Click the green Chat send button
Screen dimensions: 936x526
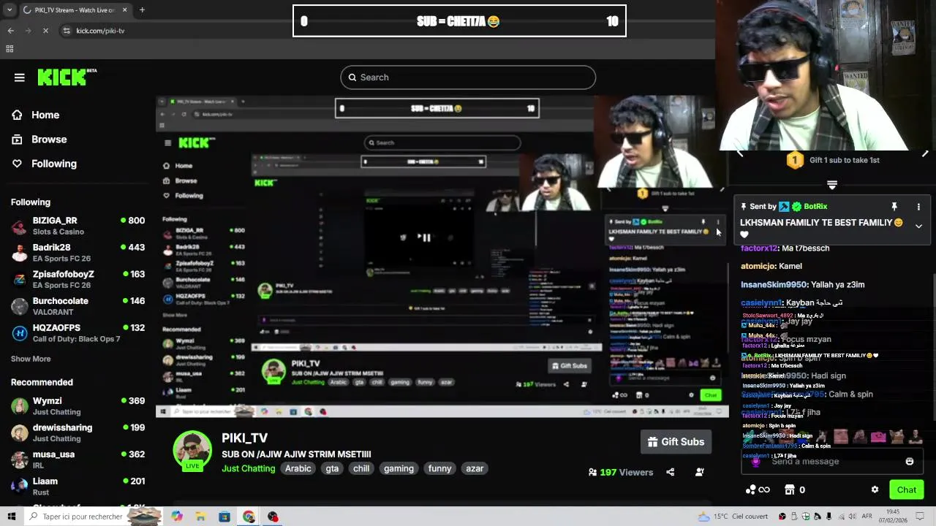click(907, 490)
